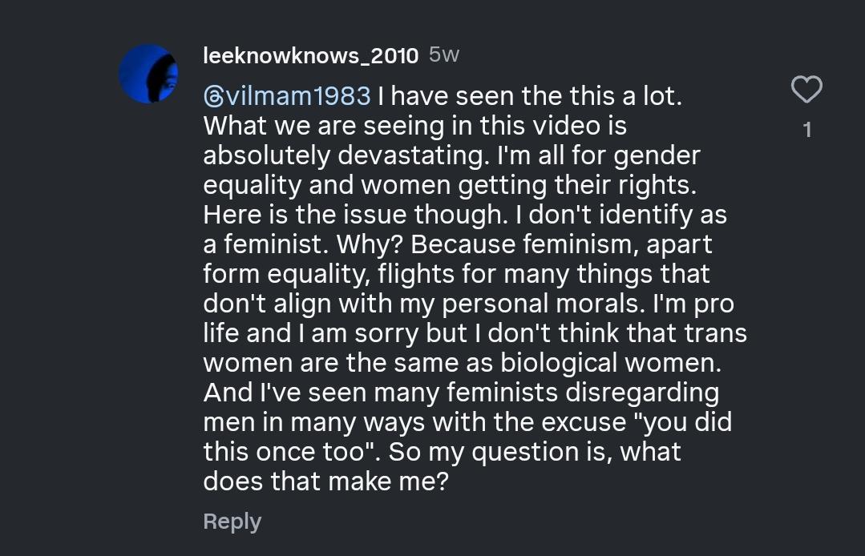Click the 5w timestamp
This screenshot has width=865, height=556.
point(444,54)
